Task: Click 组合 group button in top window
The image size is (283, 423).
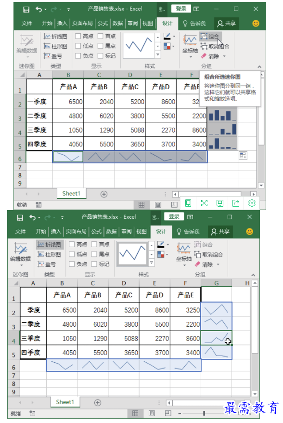Action: click(x=210, y=37)
